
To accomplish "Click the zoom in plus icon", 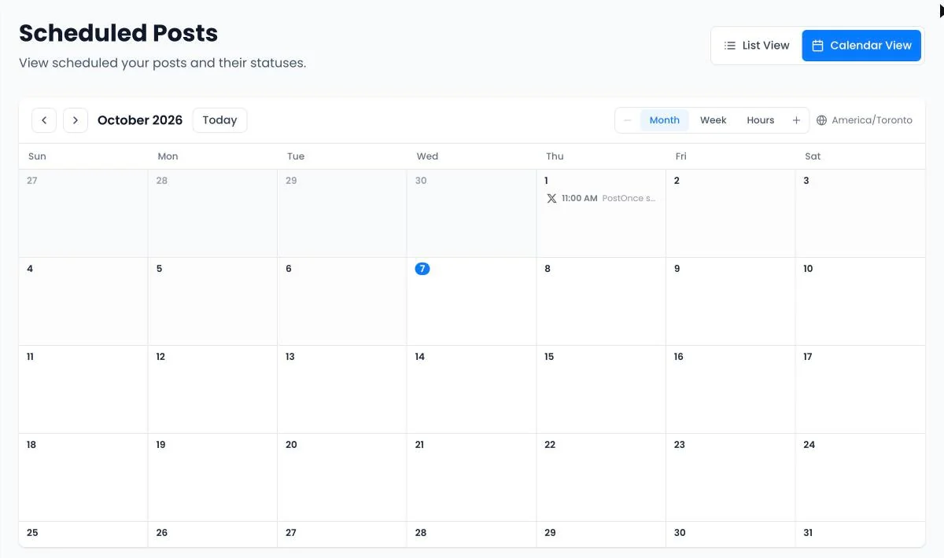I will [x=796, y=120].
